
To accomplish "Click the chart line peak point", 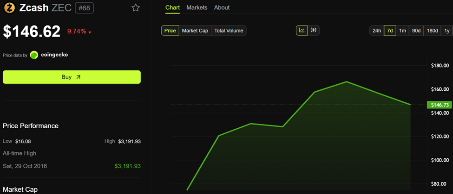I will tap(347, 82).
